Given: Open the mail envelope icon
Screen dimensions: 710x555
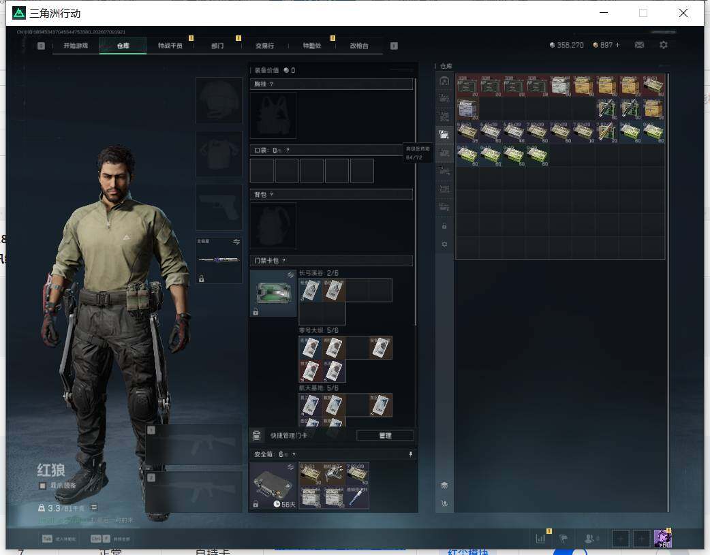Looking at the screenshot, I should pyautogui.click(x=639, y=45).
